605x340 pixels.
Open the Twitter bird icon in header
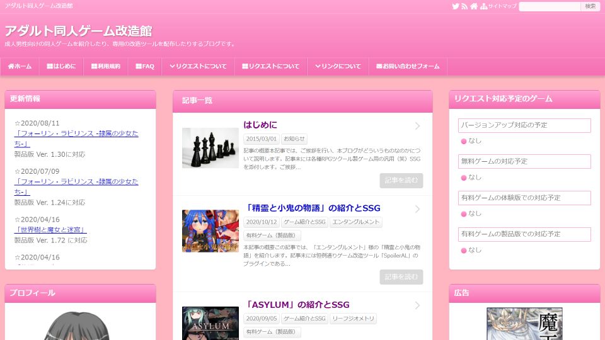[456, 6]
